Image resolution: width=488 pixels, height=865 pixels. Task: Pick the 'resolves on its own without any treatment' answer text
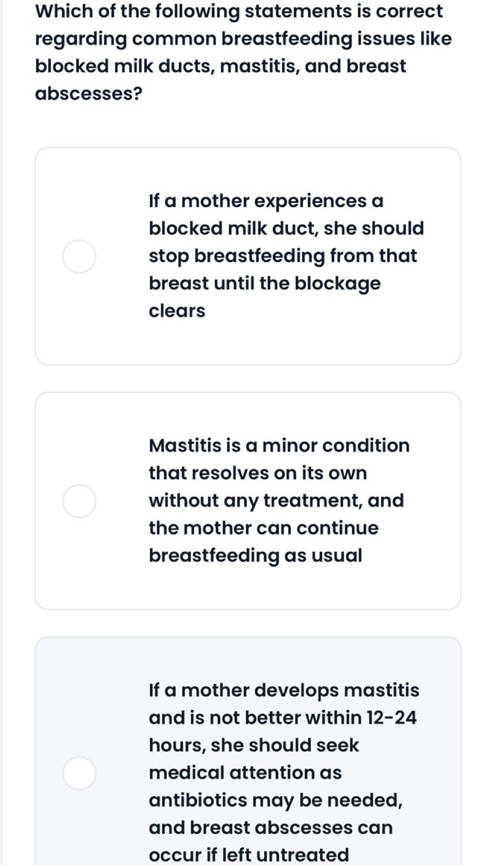click(279, 501)
